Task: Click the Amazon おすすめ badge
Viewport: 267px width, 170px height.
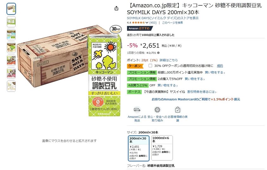Action: 140,28
